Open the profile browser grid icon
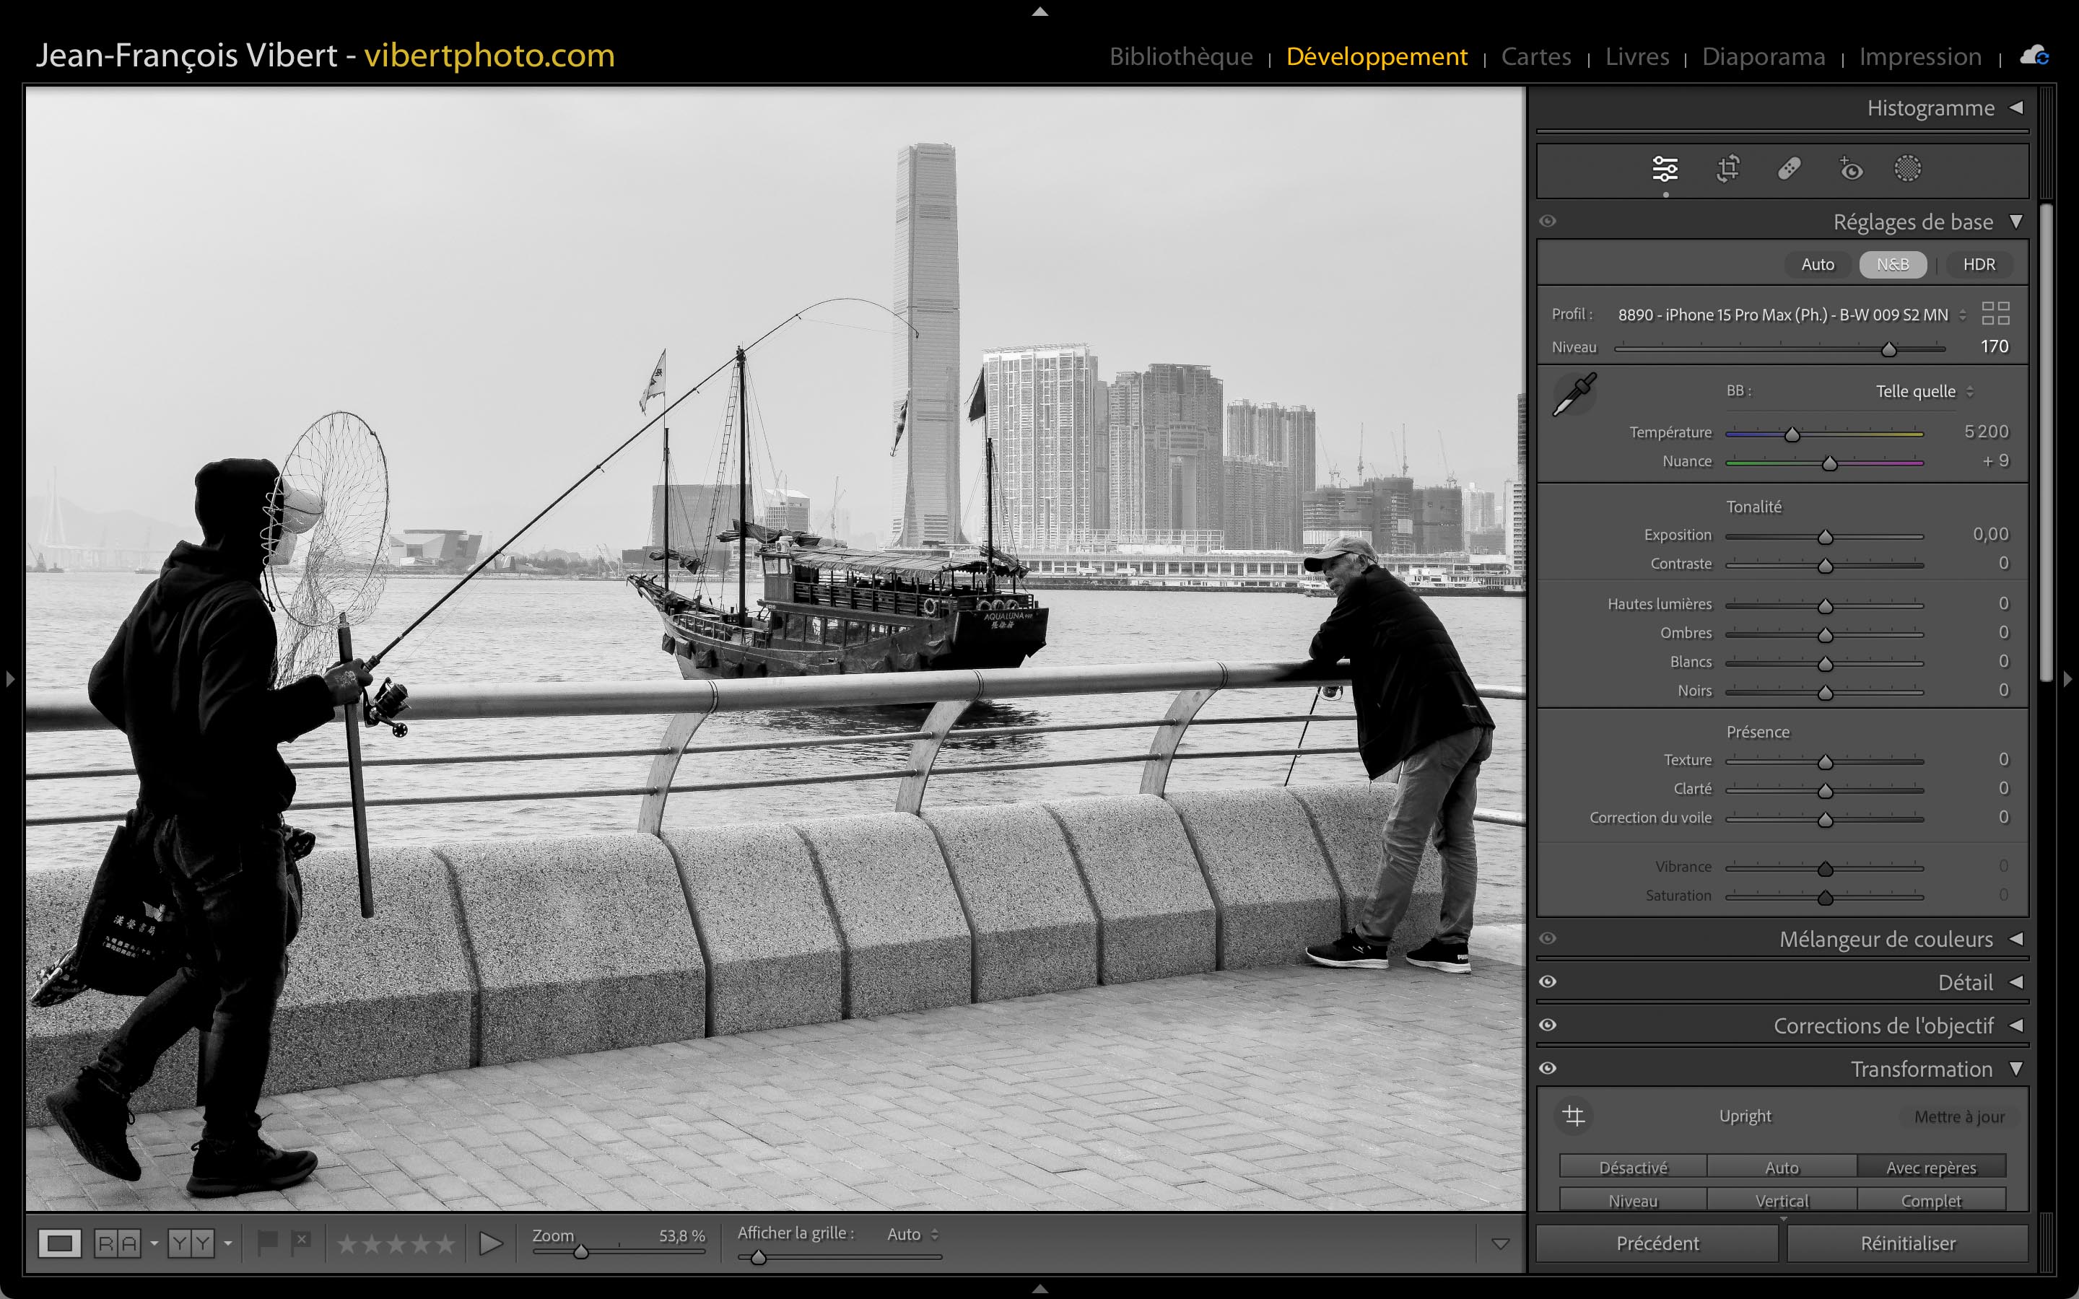Image resolution: width=2079 pixels, height=1299 pixels. [1995, 314]
